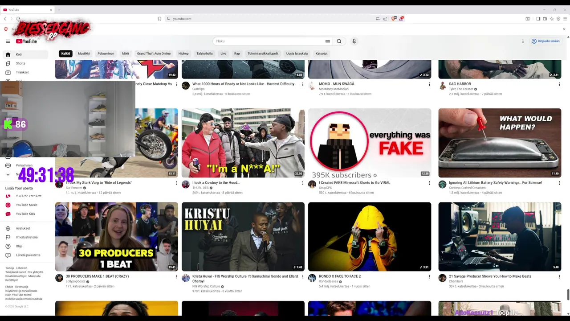
Task: Select the Pelaaminen filter chip
Action: [106, 53]
